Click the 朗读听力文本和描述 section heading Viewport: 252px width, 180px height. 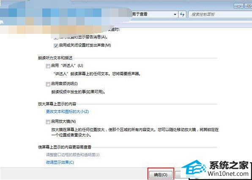click(x=55, y=58)
